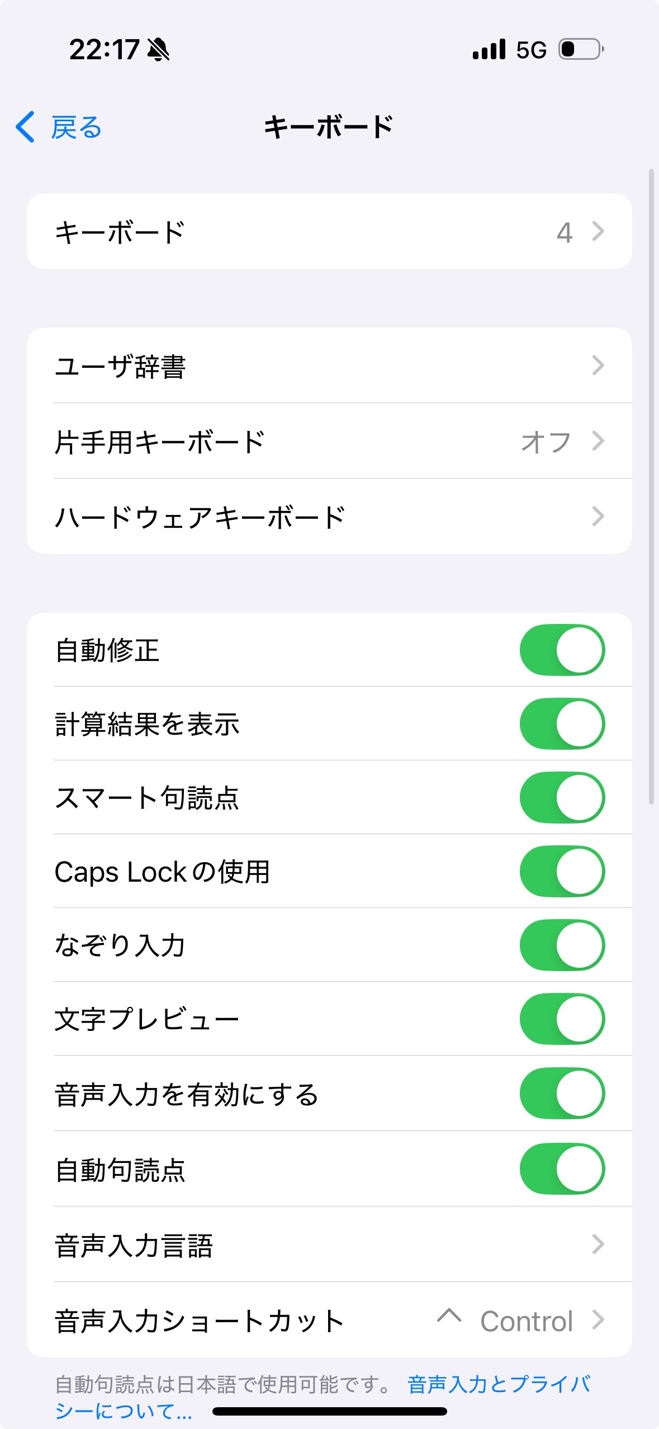This screenshot has height=1429, width=659.
Task: Tap the home indicator bar
Action: 329,1412
